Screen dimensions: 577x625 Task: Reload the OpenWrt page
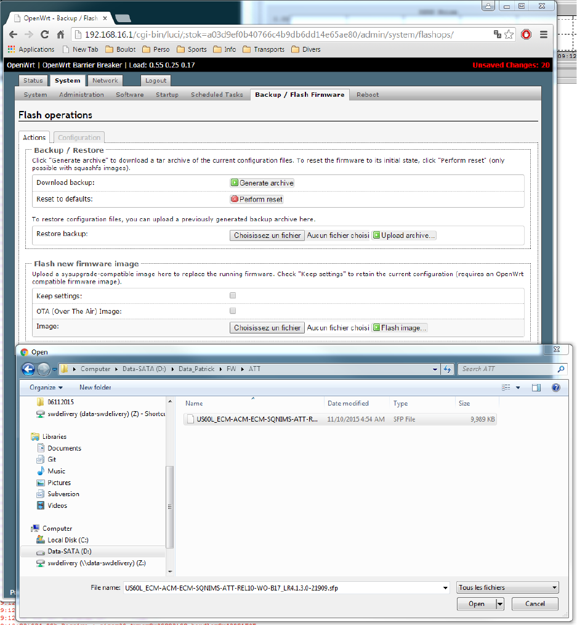44,35
